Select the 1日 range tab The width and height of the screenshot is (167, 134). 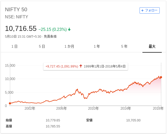[14, 46]
